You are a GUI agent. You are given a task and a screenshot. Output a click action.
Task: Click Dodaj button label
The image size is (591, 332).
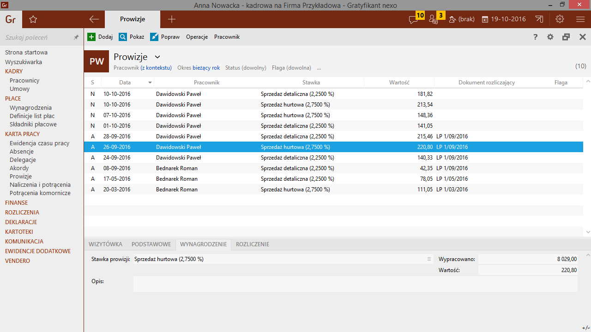(105, 37)
